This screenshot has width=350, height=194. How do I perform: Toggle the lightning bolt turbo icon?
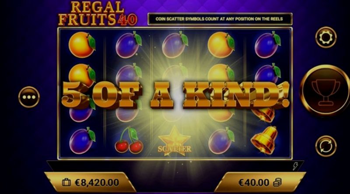(x=295, y=166)
